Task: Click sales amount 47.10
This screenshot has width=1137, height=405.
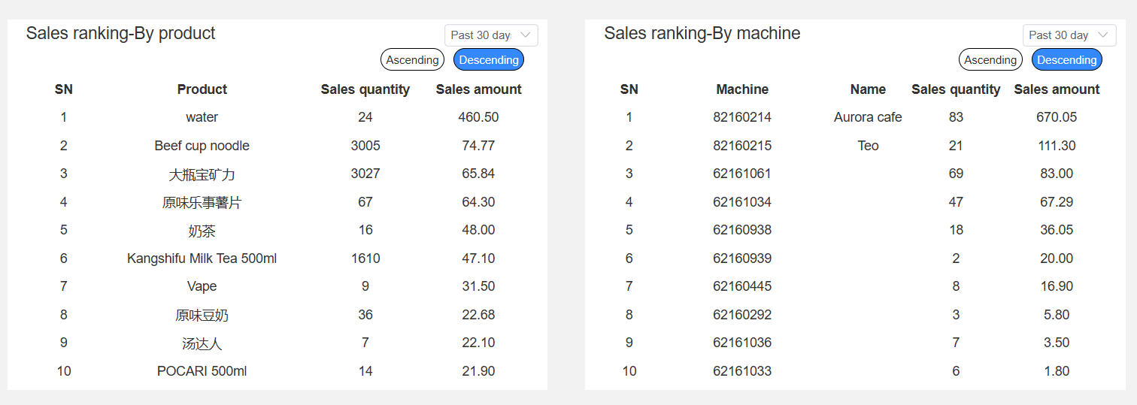Action: pyautogui.click(x=478, y=258)
